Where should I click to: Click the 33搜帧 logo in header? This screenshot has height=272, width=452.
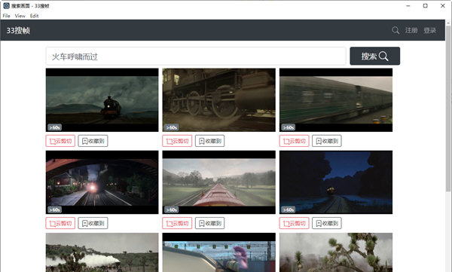(x=18, y=30)
